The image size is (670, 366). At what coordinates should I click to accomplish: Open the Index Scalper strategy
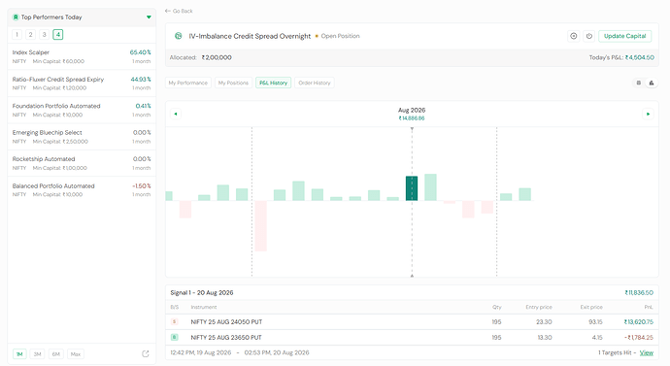82,57
